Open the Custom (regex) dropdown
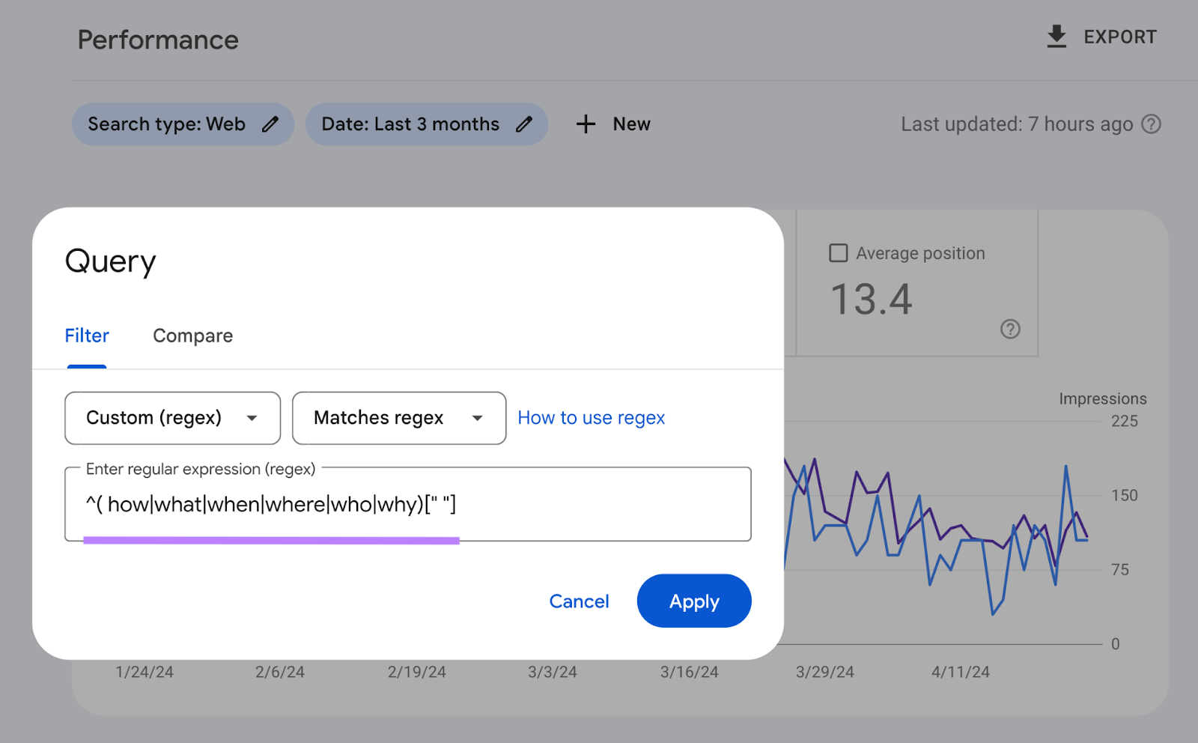1198x743 pixels. tap(171, 418)
